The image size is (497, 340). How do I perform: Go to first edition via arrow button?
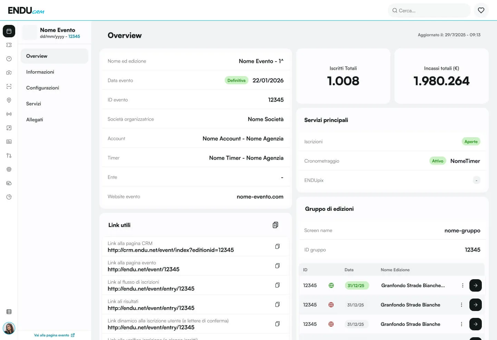click(x=476, y=285)
